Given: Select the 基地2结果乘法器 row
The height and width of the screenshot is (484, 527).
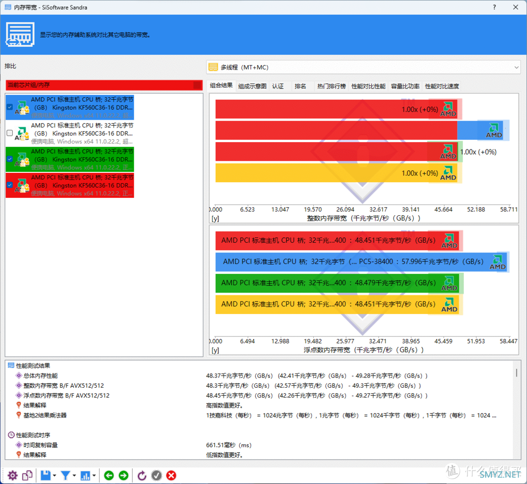Looking at the screenshot, I should tap(259, 415).
